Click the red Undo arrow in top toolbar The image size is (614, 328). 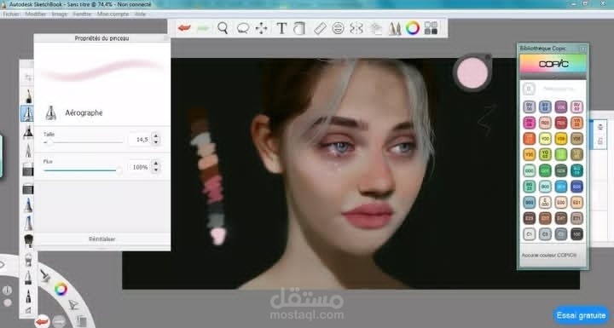click(x=184, y=28)
